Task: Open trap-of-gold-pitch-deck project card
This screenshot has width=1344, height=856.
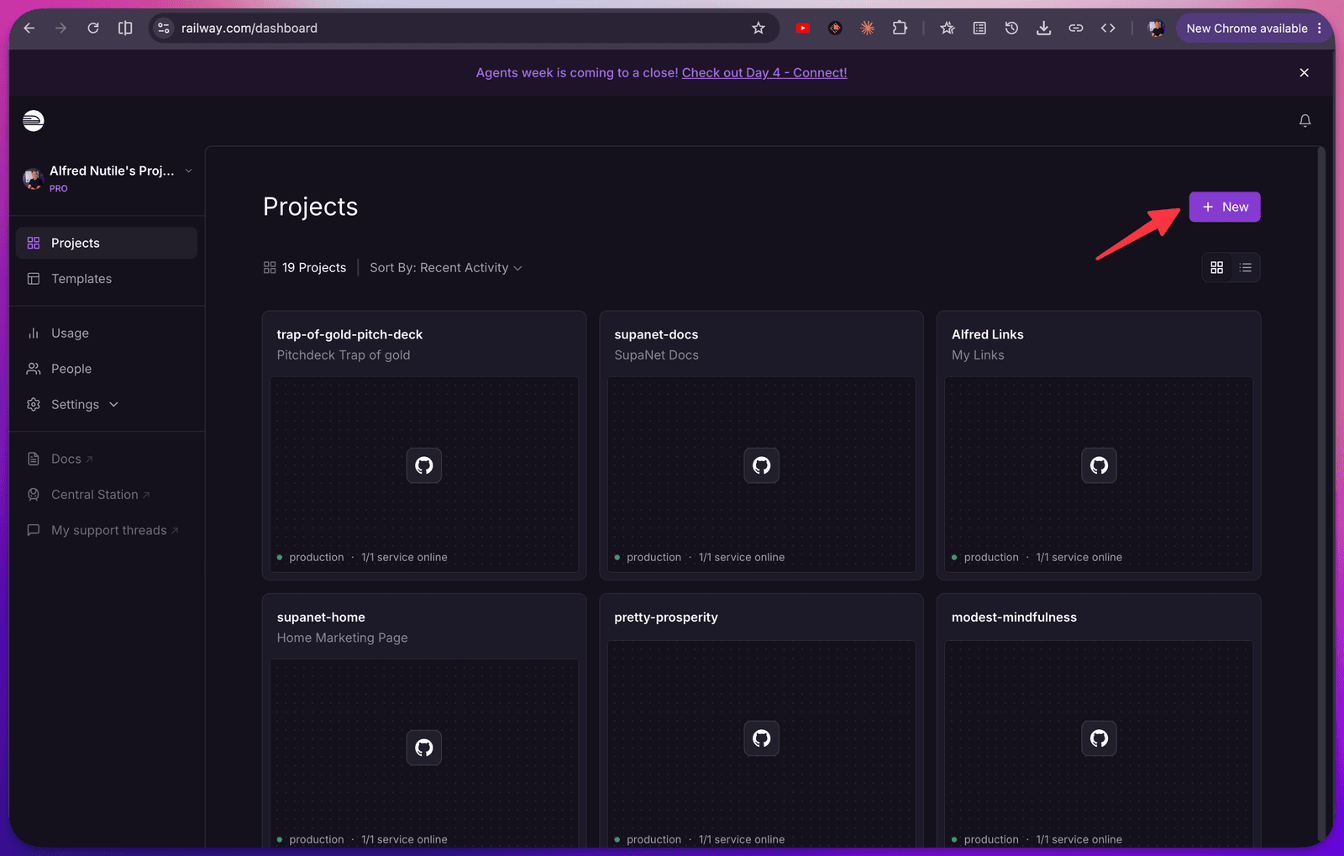Action: click(x=424, y=445)
